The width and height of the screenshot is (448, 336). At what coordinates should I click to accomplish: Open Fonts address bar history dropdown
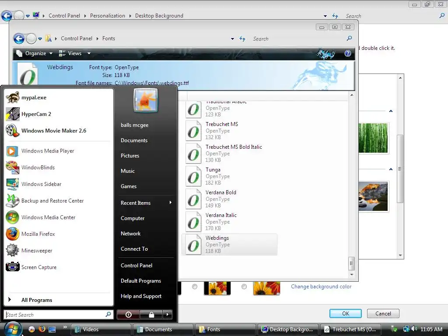[232, 39]
